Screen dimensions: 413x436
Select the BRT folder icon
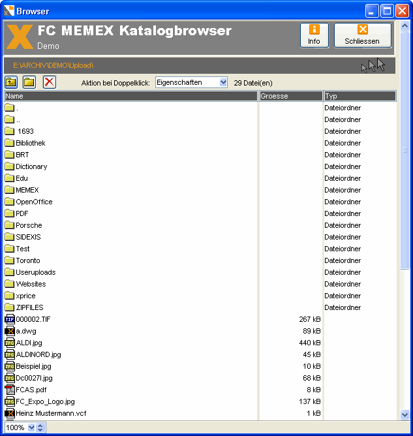pyautogui.click(x=9, y=154)
